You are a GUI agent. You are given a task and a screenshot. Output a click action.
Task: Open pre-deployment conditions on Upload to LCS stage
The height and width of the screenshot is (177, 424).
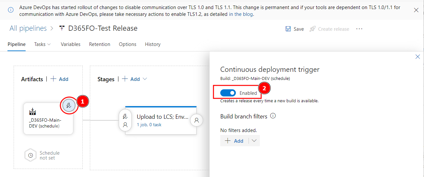click(x=125, y=120)
